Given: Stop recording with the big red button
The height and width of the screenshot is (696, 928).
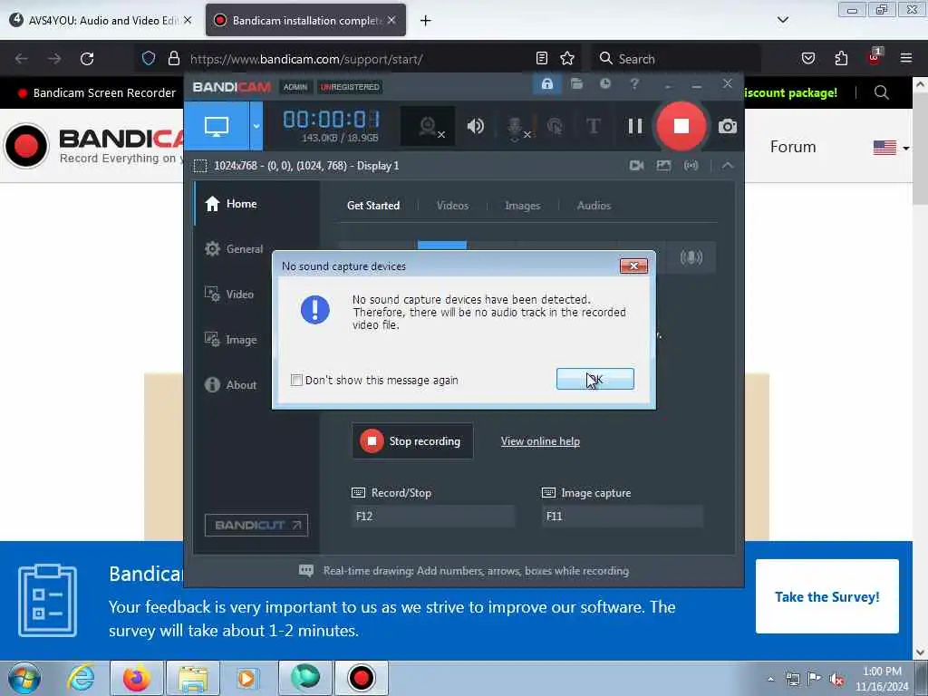Looking at the screenshot, I should point(681,125).
